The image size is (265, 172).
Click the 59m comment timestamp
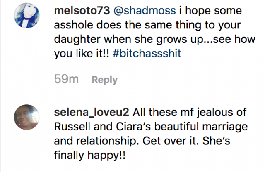click(67, 80)
